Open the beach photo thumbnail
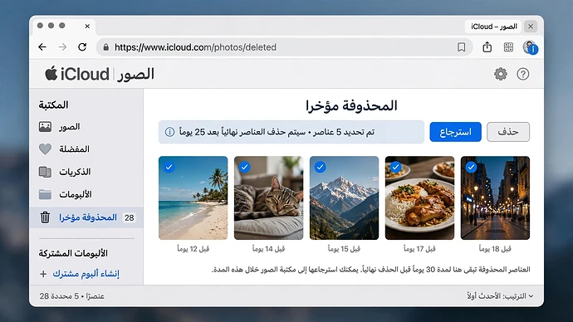 pyautogui.click(x=193, y=198)
